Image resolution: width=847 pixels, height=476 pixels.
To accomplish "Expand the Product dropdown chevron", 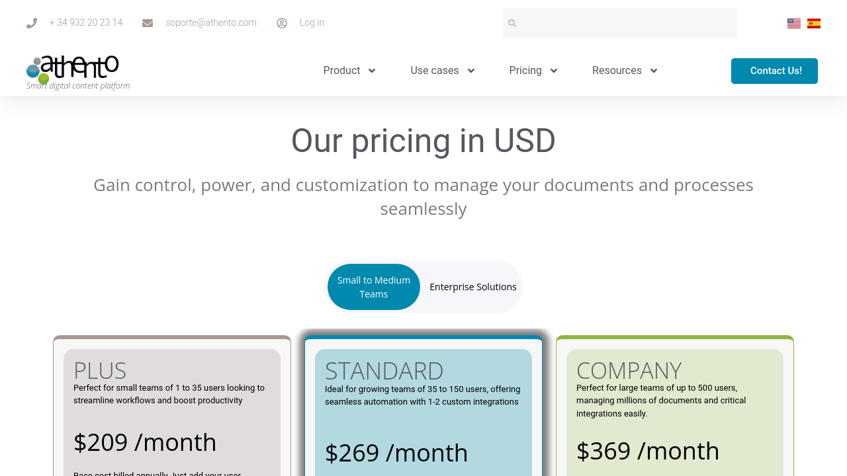I will tap(372, 71).
